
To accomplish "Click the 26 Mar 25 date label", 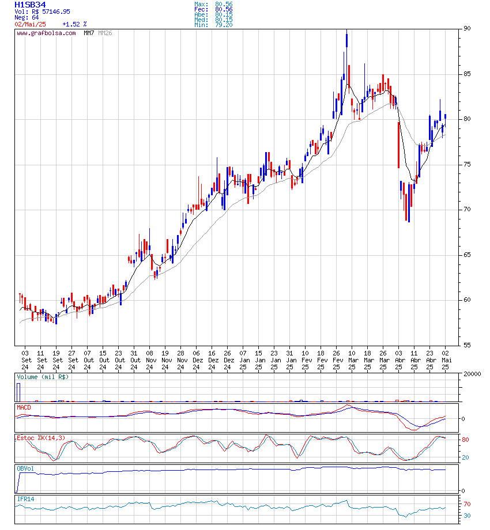I will coord(383,360).
